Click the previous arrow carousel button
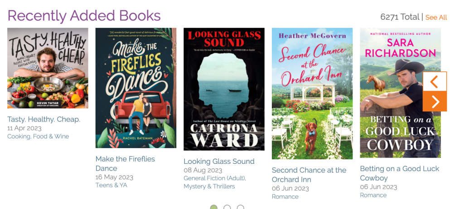The width and height of the screenshot is (464, 209). [x=435, y=82]
